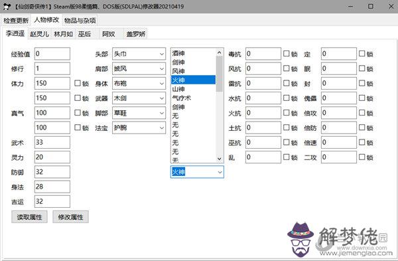Select 风神 in the skill list
The height and width of the screenshot is (261, 398).
[194, 71]
